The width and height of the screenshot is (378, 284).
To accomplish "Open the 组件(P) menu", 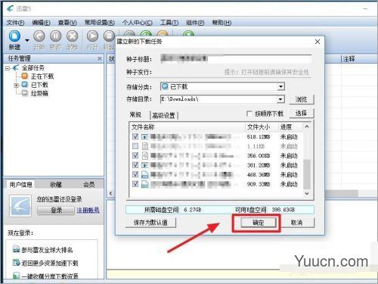I will coord(195,23).
